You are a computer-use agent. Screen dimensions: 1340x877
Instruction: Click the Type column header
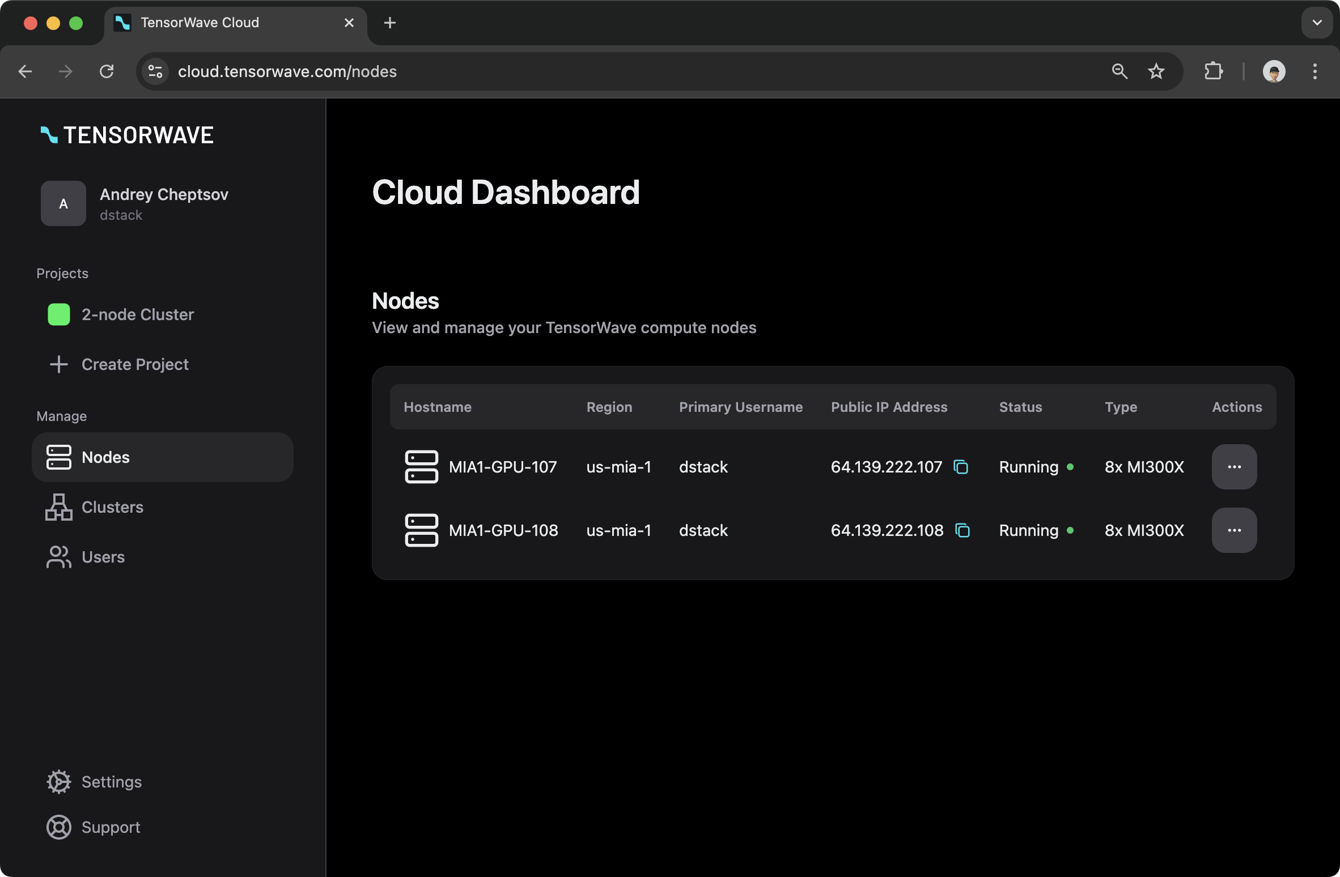pos(1121,407)
